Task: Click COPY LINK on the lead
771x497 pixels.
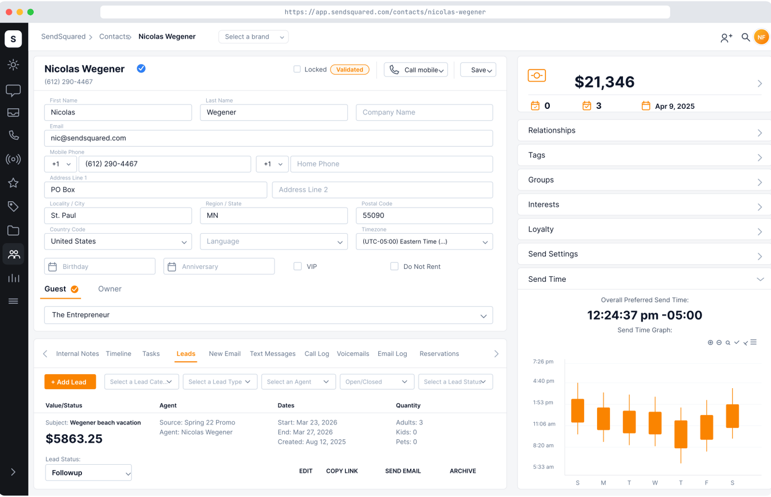Action: pos(342,471)
